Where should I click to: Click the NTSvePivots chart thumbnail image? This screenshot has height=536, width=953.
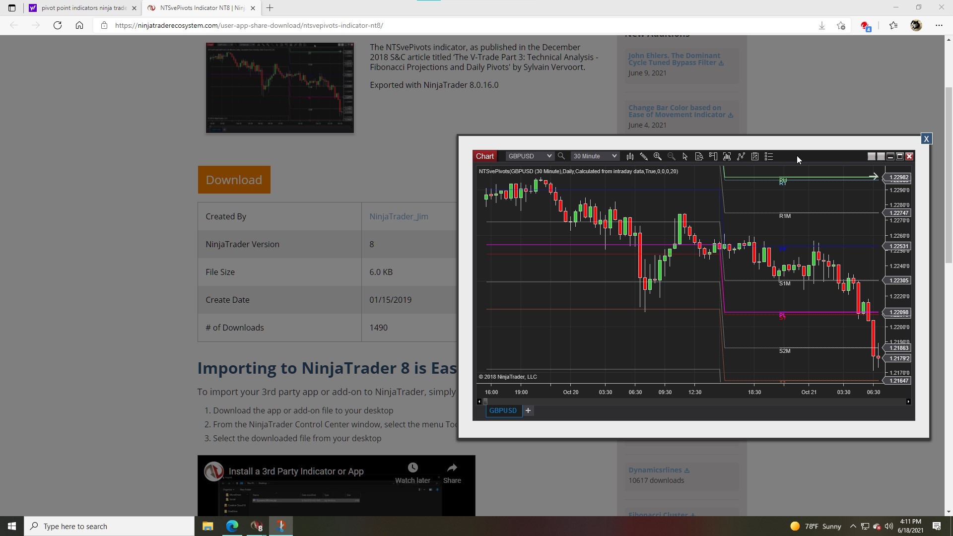coord(280,88)
